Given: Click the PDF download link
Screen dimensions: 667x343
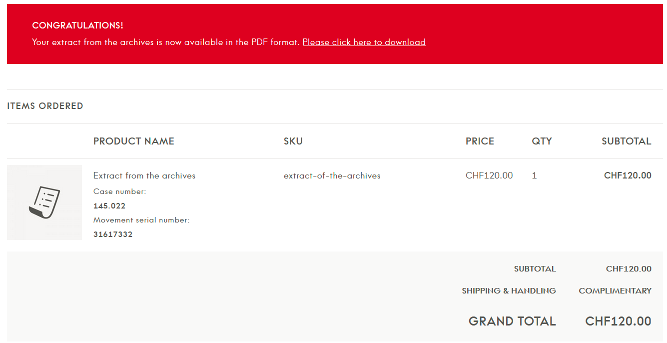Looking at the screenshot, I should pyautogui.click(x=364, y=42).
